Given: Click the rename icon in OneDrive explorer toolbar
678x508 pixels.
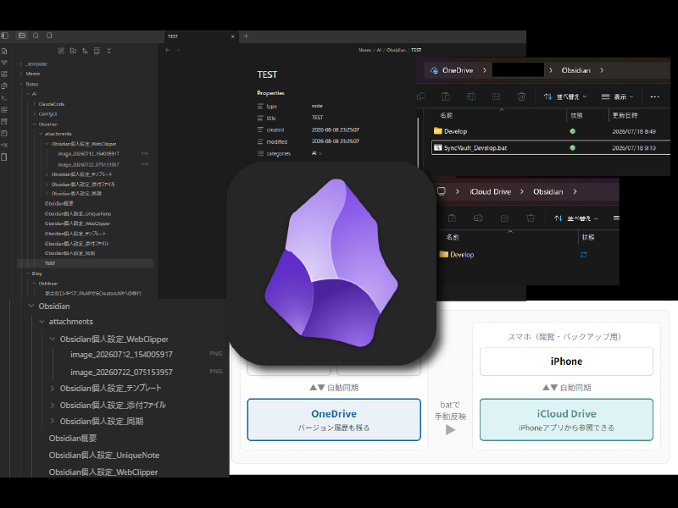Looking at the screenshot, I should (x=471, y=97).
